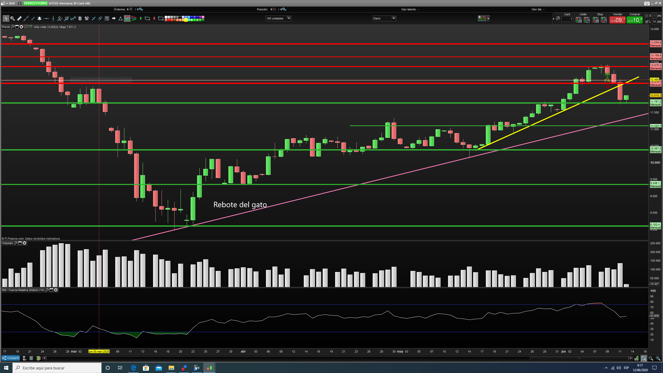Click the Cant quantity input field
Screen dimensions: 663x373
pos(567,19)
